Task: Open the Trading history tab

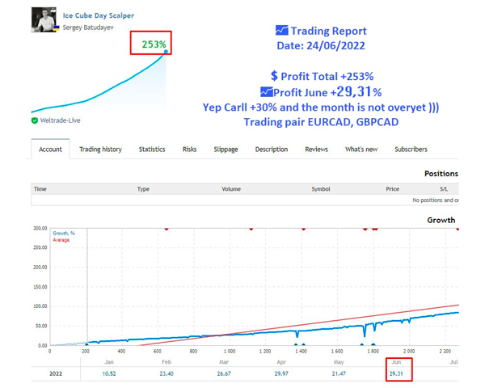Action: (x=100, y=150)
